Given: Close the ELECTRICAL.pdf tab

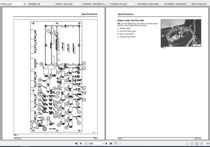Looking at the screenshot, I should tap(24, 4).
